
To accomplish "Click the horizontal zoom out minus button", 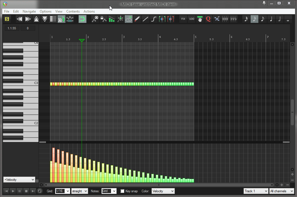I will pyautogui.click(x=288, y=185).
